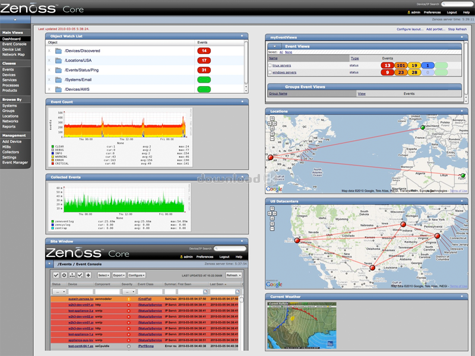The width and height of the screenshot is (475, 356).
Task: Click the map/reclassify events icon in Site Window
Action: [72, 275]
